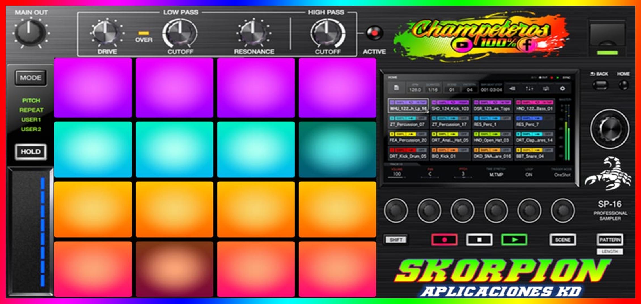641x304 pixels.
Task: Click the PATTERN button
Action: coord(610,240)
